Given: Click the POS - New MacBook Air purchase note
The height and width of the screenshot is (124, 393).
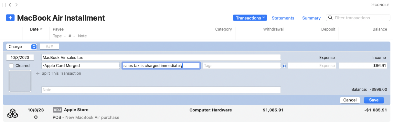Looking at the screenshot, I should click(x=86, y=117).
